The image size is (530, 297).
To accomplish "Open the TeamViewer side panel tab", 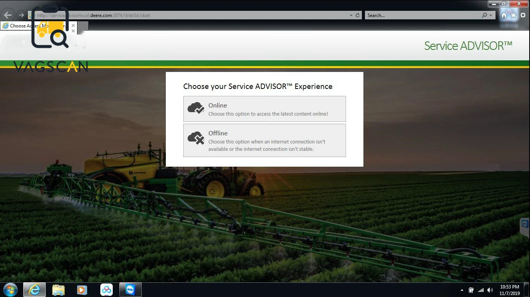I will (525, 227).
